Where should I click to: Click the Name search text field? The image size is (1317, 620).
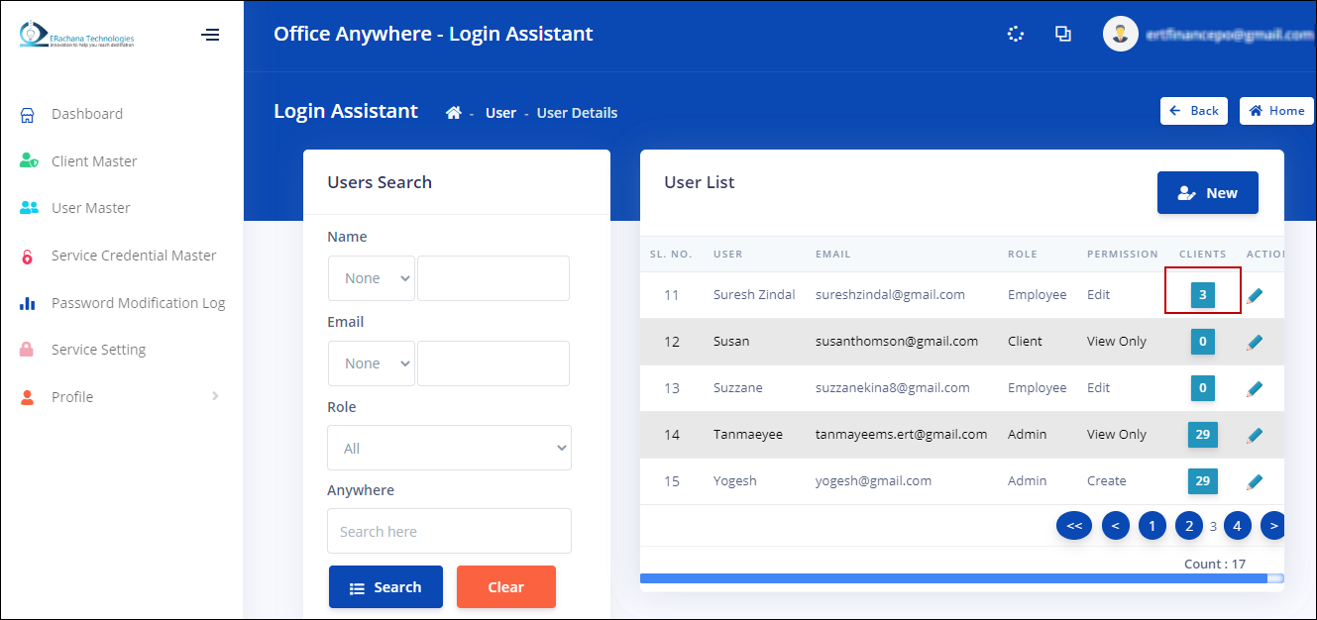[x=494, y=278]
